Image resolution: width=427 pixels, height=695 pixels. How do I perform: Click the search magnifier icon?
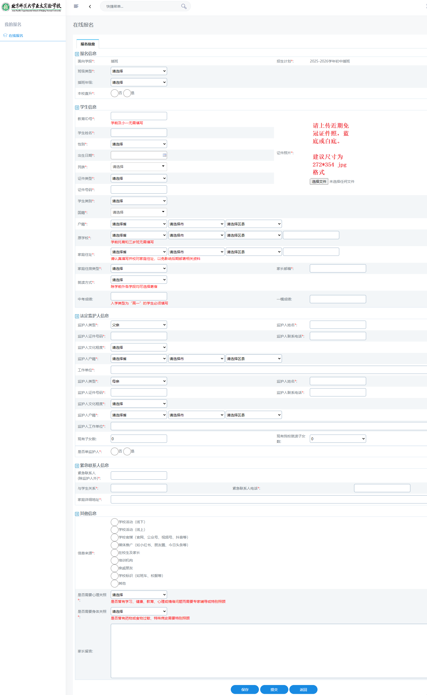click(183, 6)
